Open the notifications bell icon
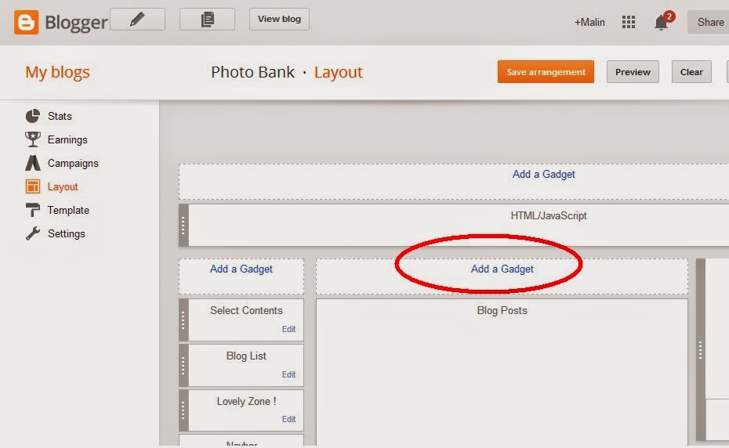The image size is (729, 448). pyautogui.click(x=661, y=22)
